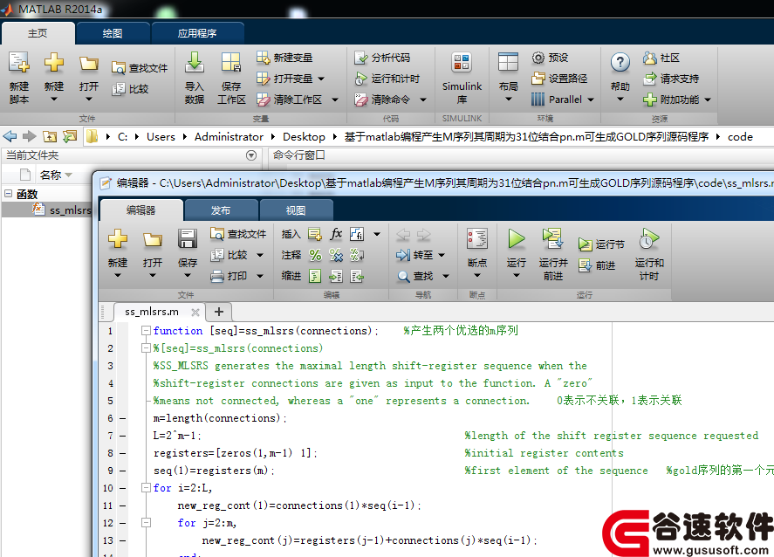Click Find magnifier in editor navigation

tap(404, 277)
